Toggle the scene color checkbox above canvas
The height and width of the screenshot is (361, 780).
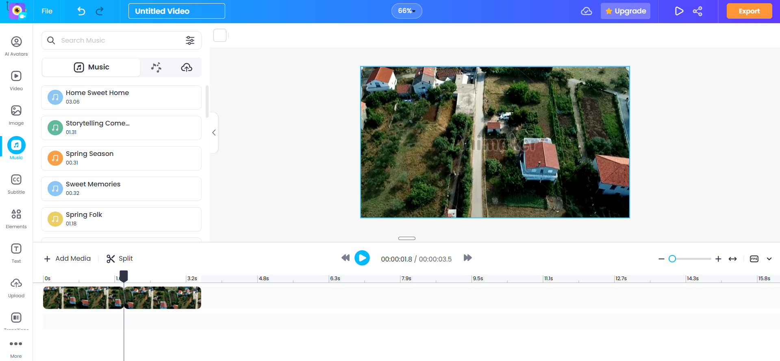(x=220, y=36)
